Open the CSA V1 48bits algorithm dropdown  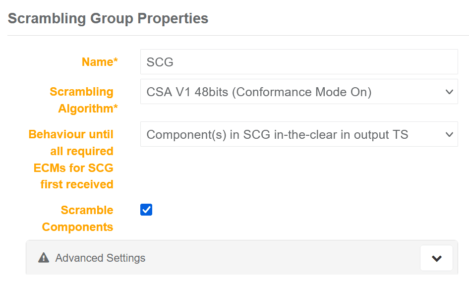coord(298,92)
